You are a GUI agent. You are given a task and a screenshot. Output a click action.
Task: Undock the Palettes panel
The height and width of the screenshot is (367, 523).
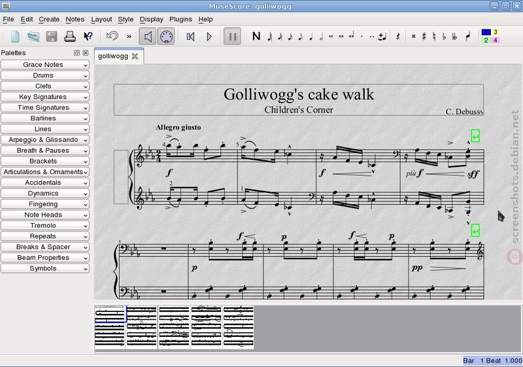76,53
